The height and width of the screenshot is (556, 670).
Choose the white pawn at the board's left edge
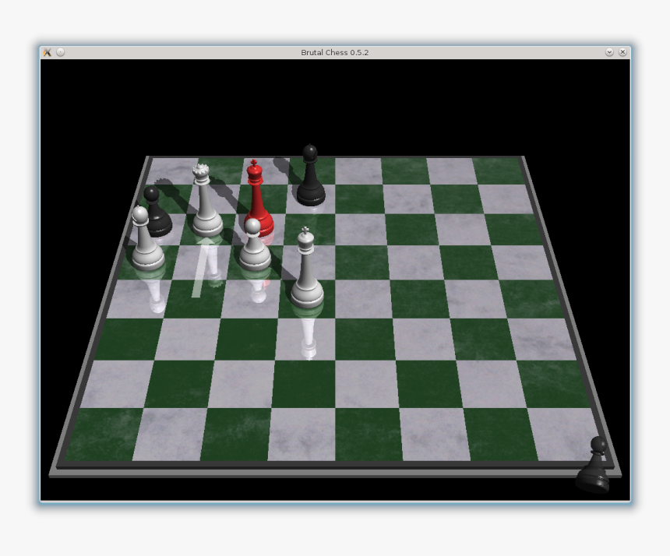[x=145, y=241]
